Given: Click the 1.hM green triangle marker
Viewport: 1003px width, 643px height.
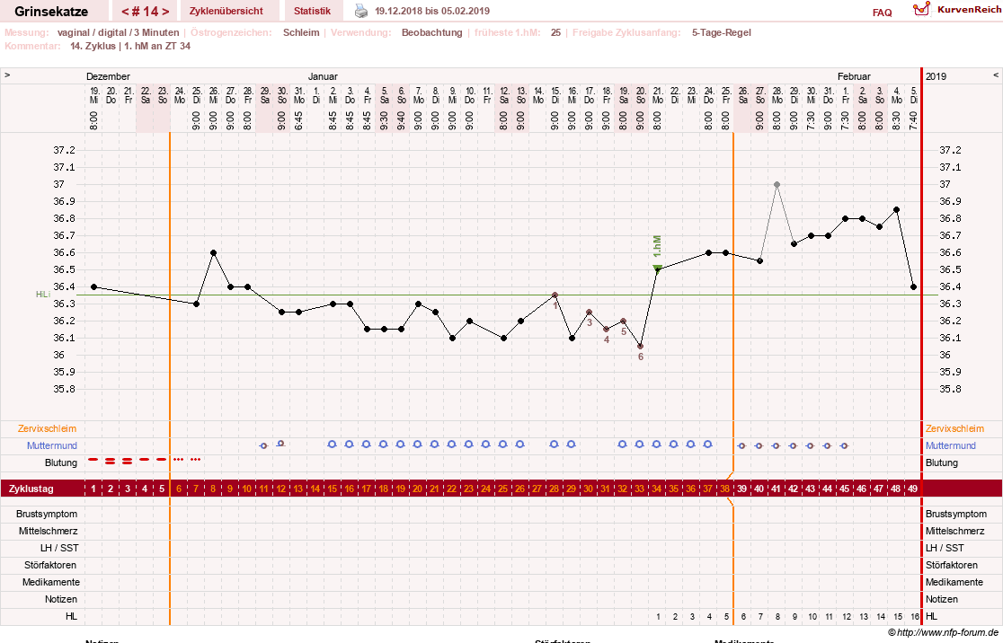Looking at the screenshot, I should pos(657,268).
